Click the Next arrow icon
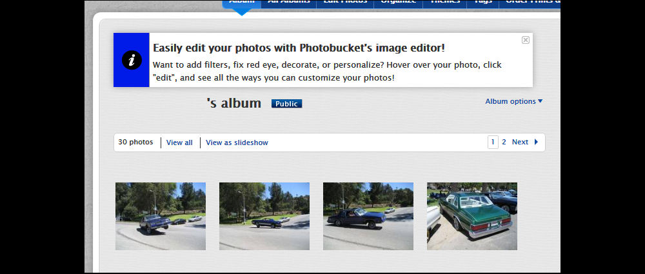The height and width of the screenshot is (274, 645). pos(536,142)
